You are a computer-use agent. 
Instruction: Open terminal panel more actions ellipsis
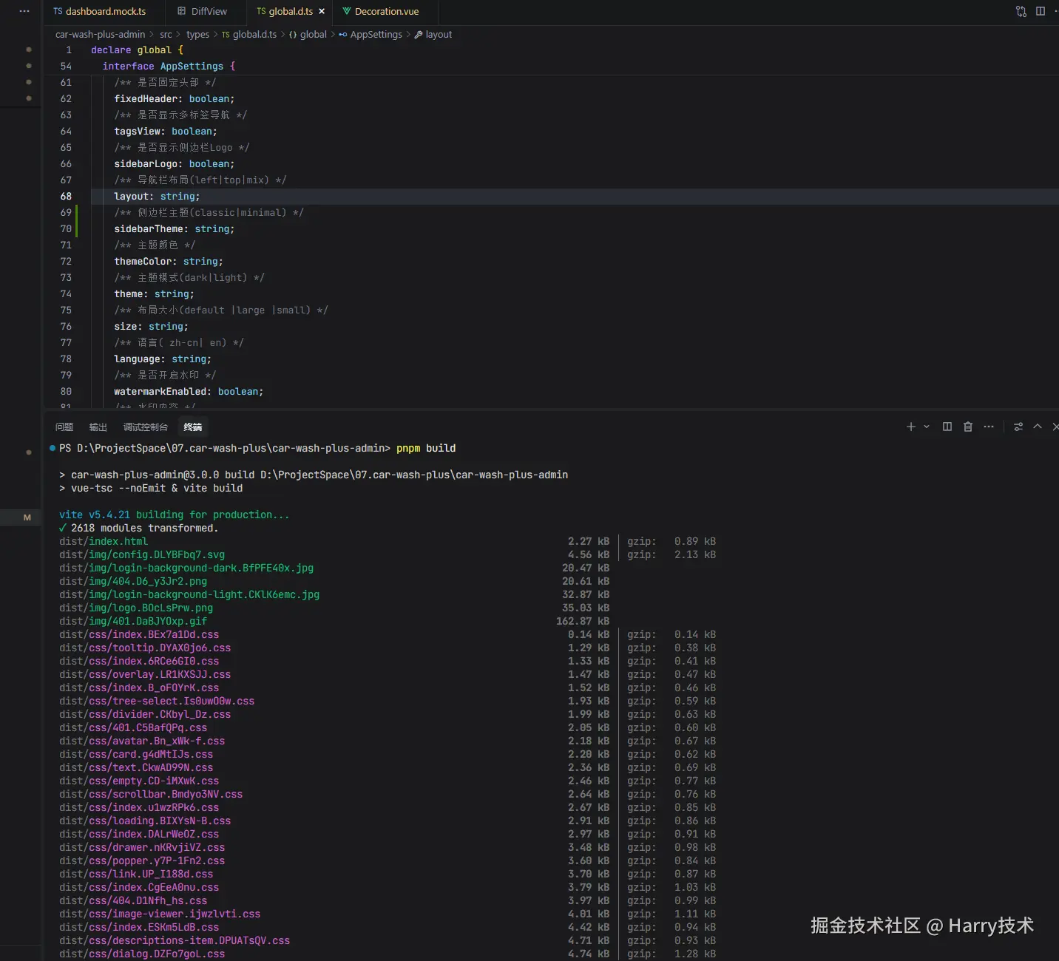click(989, 427)
